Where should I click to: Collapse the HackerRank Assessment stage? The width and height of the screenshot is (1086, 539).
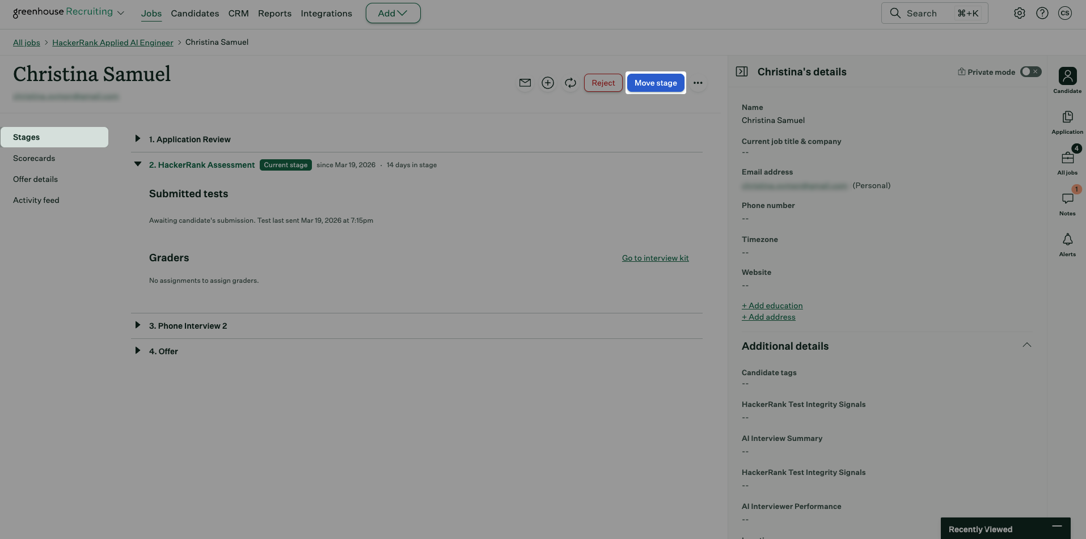click(138, 164)
